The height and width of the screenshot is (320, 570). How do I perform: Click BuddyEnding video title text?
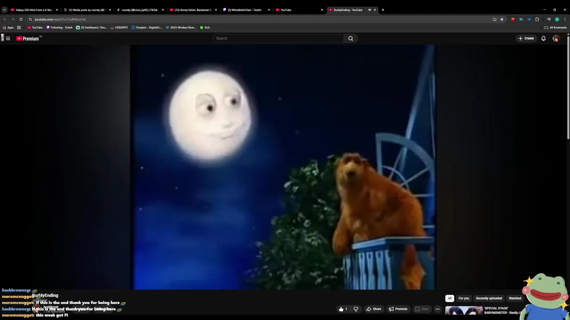coord(45,295)
